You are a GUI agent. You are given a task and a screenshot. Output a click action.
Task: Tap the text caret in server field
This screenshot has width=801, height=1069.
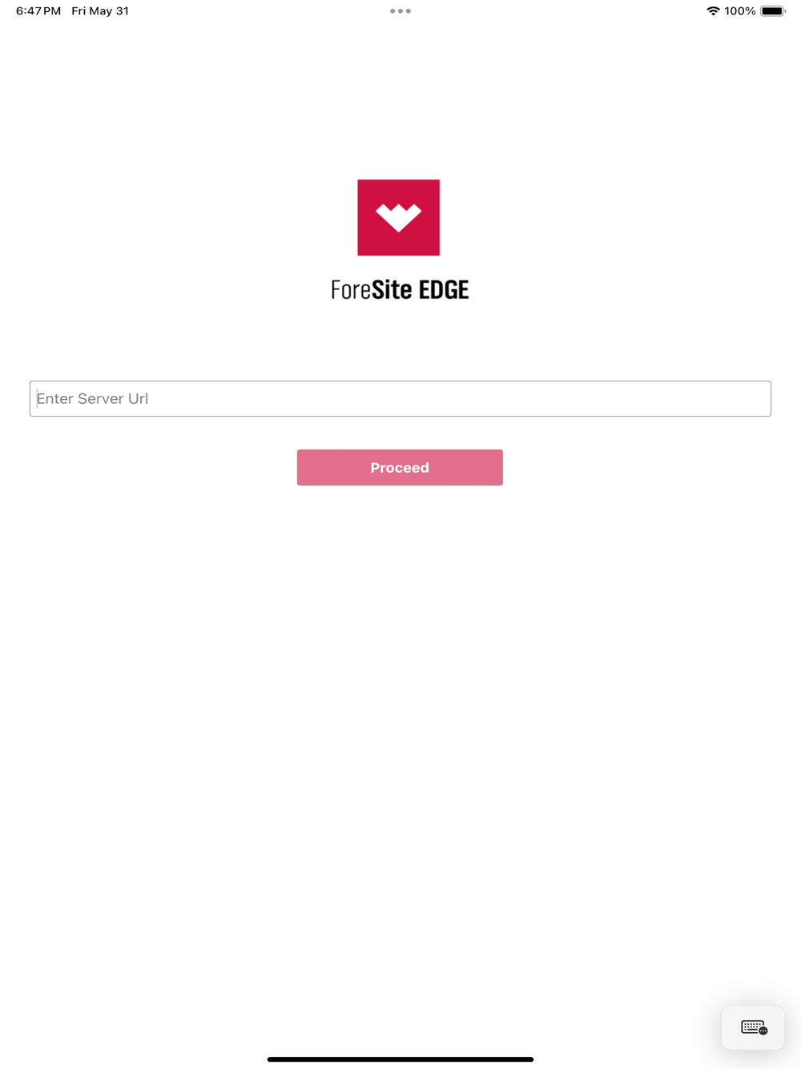coord(37,398)
